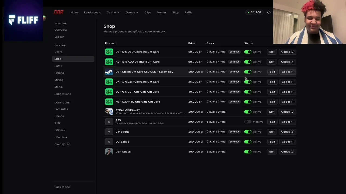Open Shop in the top navigation
Viewport: 346px width, 194px height.
(x=176, y=12)
